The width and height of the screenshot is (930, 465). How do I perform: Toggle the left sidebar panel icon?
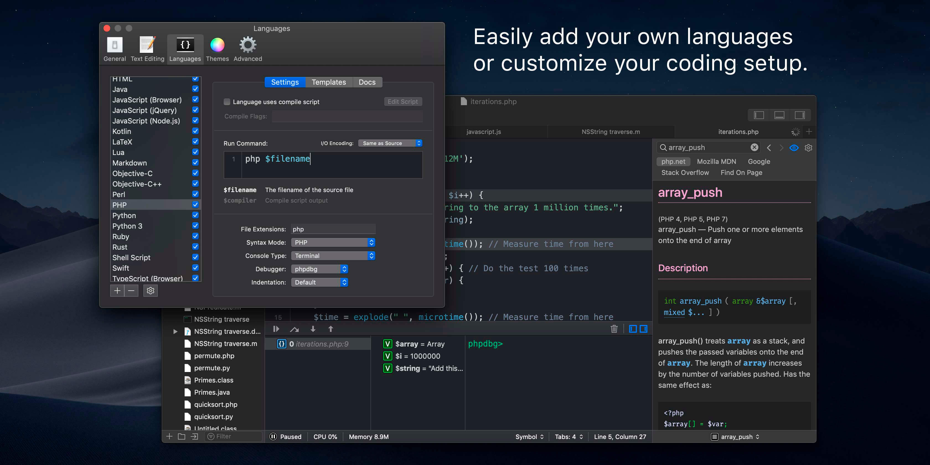tap(758, 115)
